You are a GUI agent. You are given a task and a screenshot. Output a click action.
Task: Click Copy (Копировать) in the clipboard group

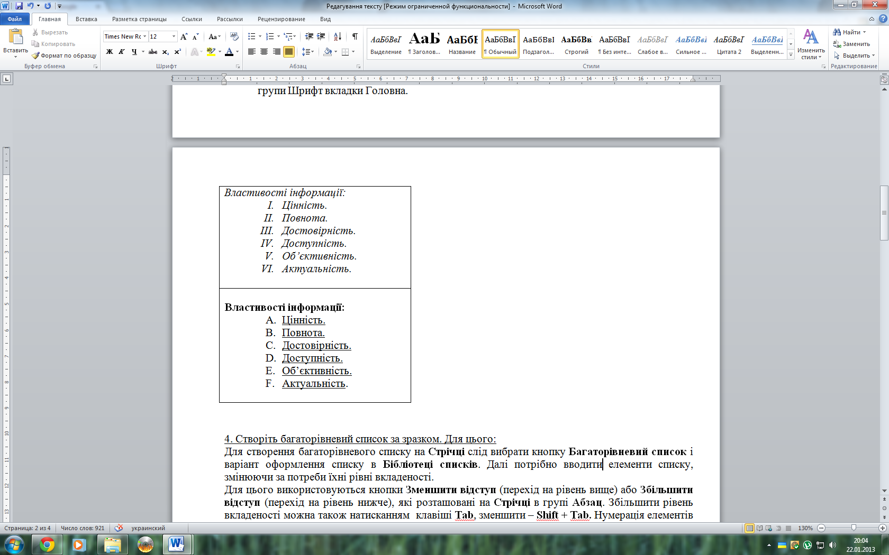[x=54, y=44]
